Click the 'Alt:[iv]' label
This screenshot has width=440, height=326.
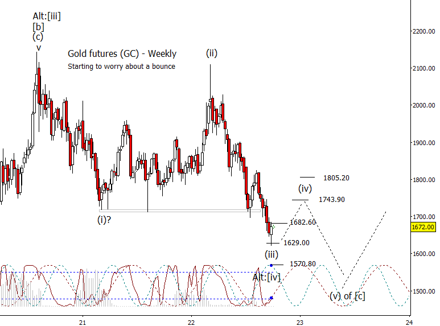pyautogui.click(x=266, y=278)
